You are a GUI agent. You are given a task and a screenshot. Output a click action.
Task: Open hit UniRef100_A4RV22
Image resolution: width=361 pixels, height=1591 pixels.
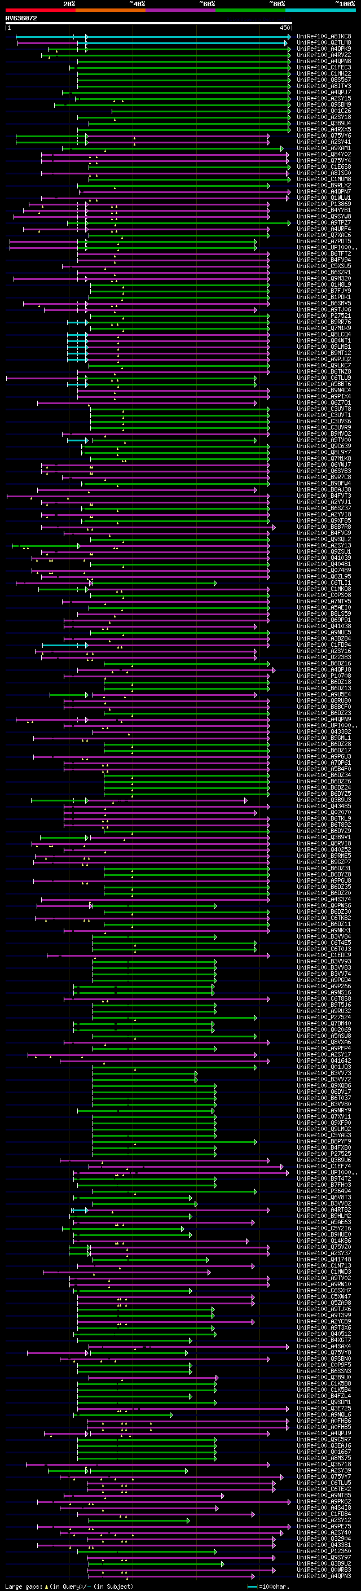[324, 55]
